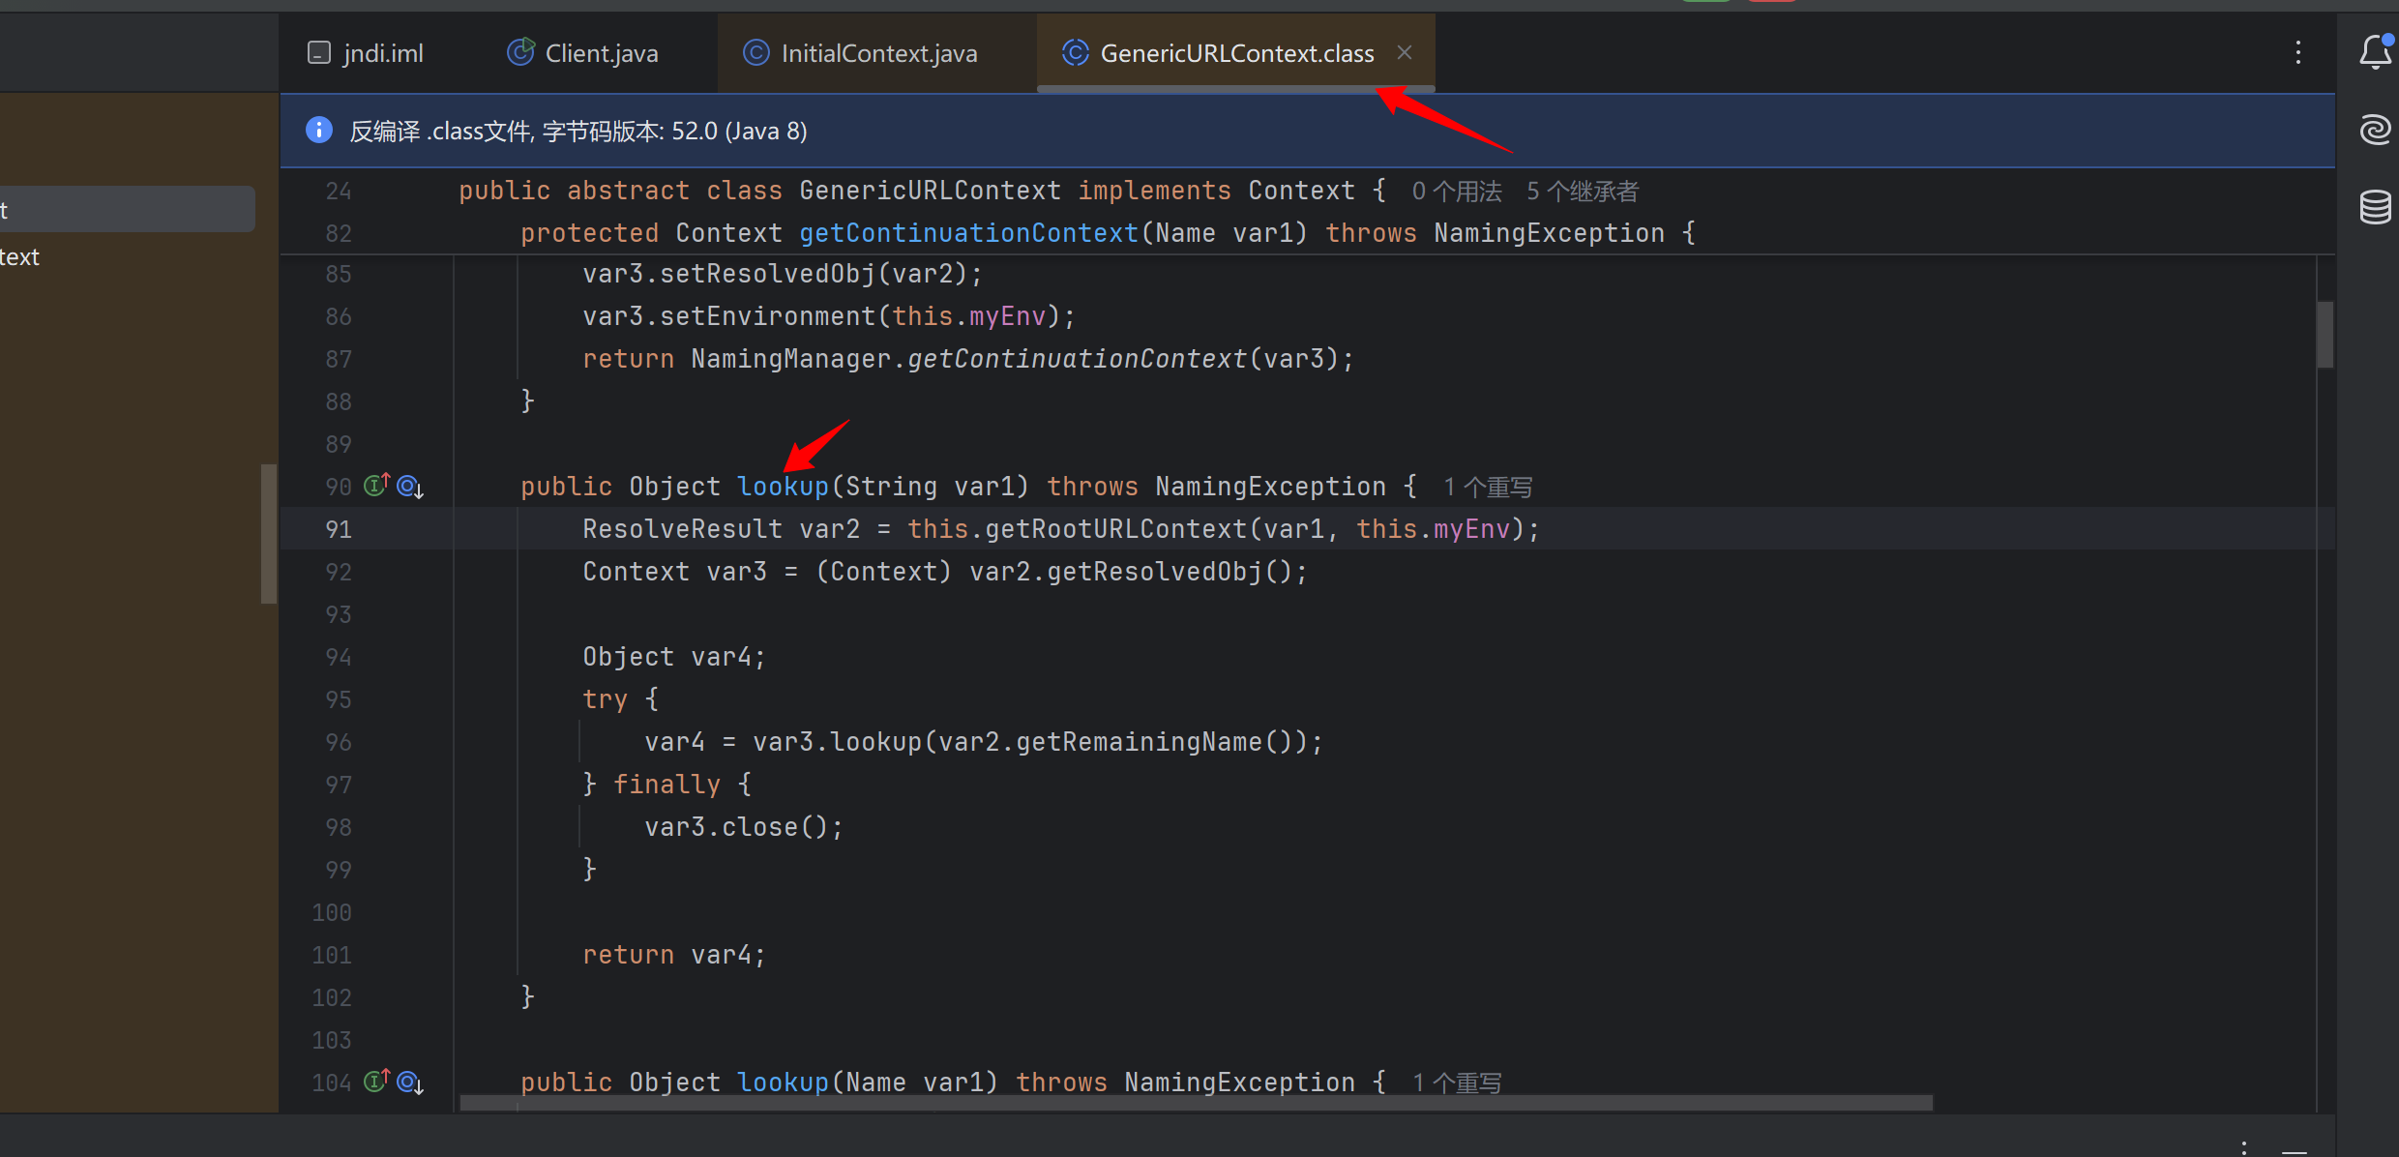Click the '5 个继承者' inheritors hint
Screen dimensions: 2399x1157
point(1583,192)
